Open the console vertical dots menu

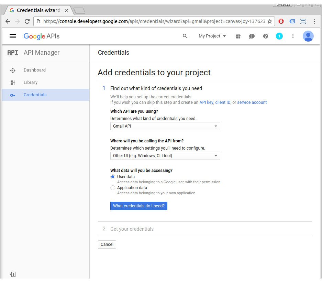point(293,36)
